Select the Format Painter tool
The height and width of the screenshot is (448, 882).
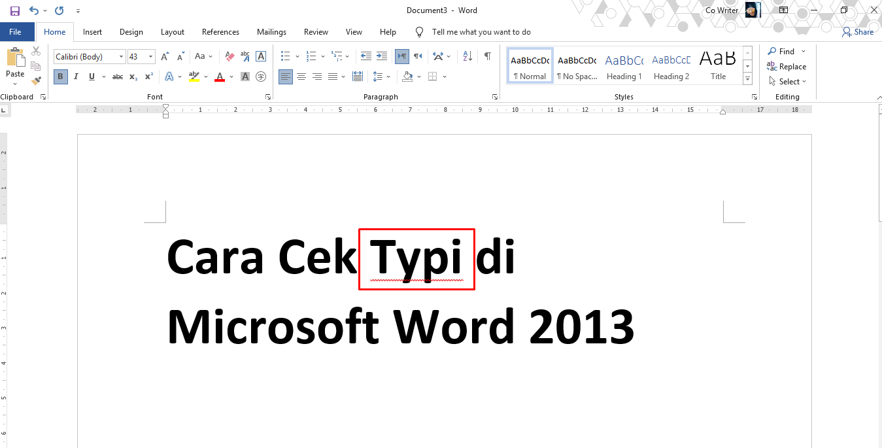[x=36, y=80]
